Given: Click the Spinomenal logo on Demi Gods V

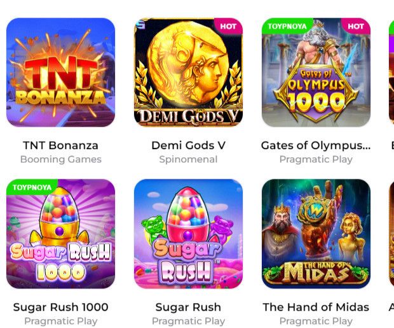Looking at the screenshot, I should (x=140, y=24).
